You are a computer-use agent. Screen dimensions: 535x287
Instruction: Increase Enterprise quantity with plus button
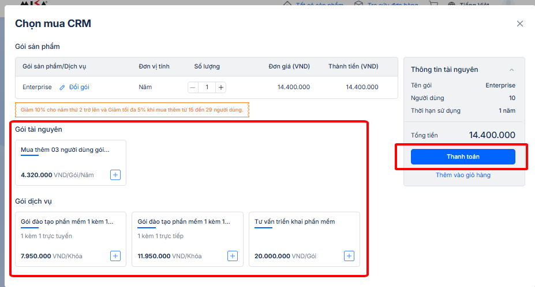click(x=221, y=87)
